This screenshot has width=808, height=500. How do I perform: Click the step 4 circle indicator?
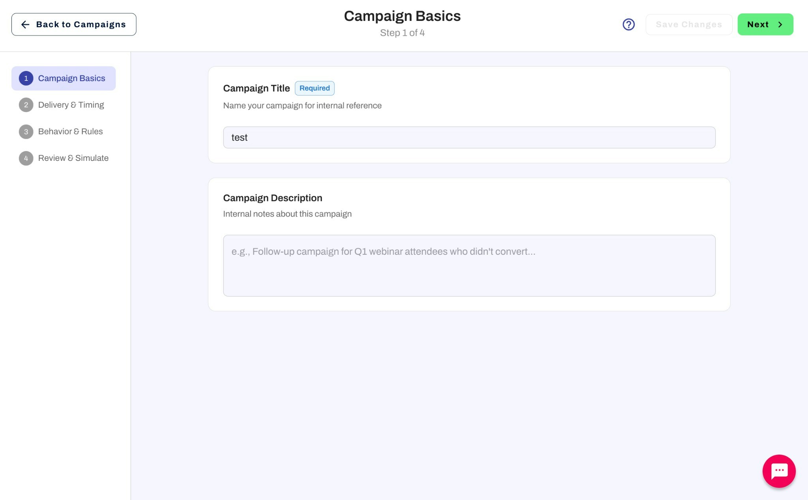(26, 158)
